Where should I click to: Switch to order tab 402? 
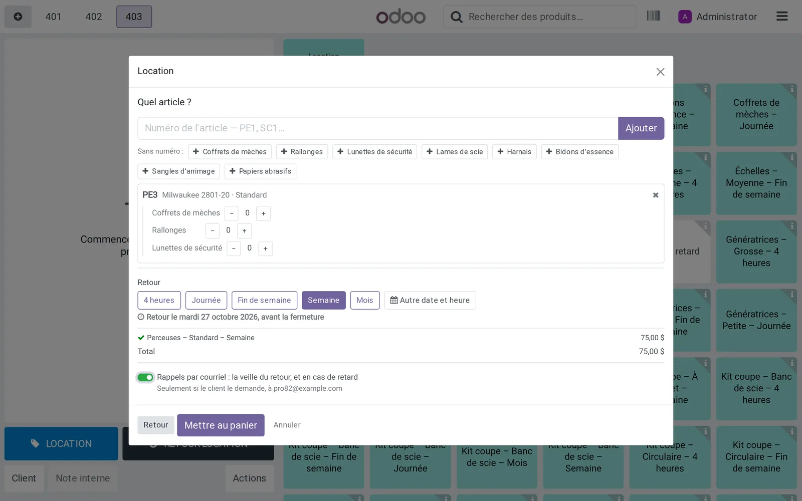(94, 17)
